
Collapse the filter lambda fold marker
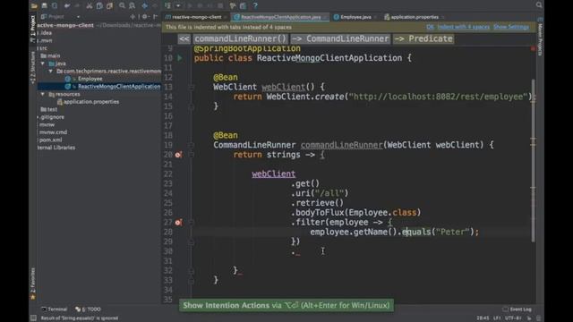[191, 223]
